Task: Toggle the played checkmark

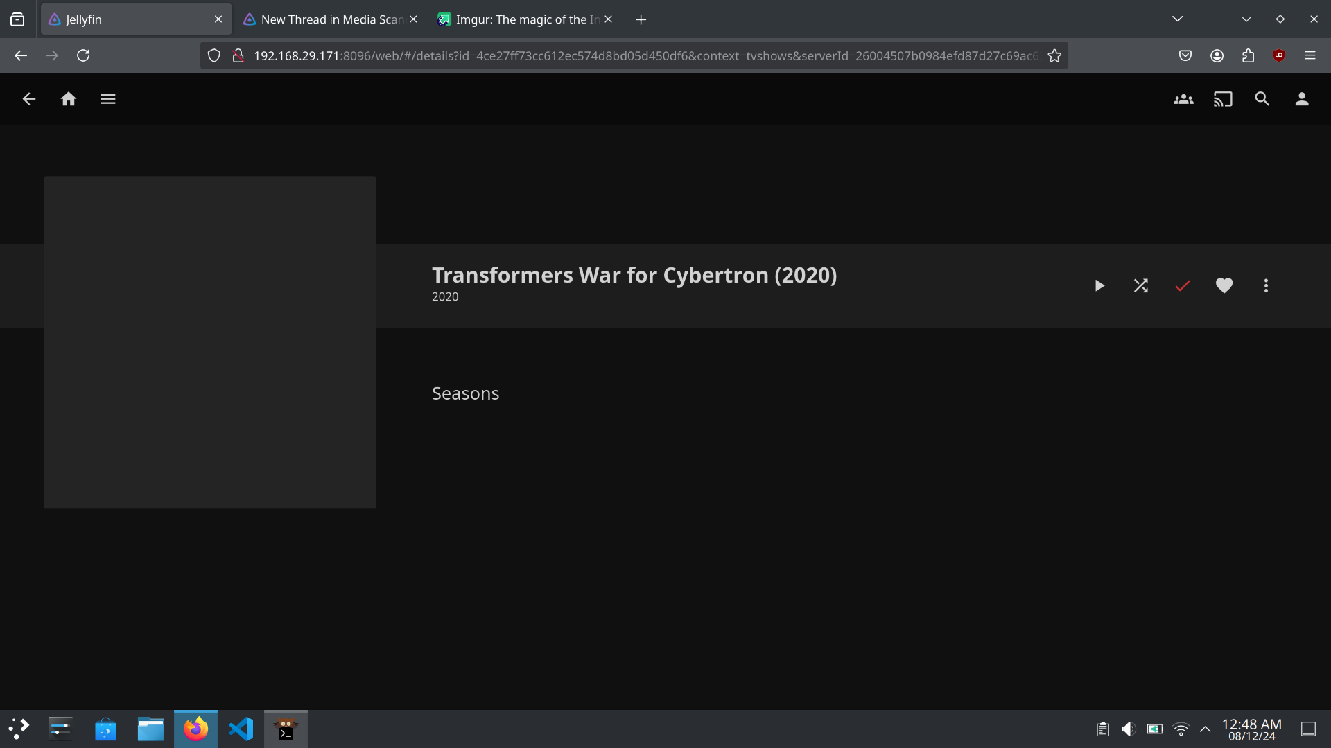Action: point(1182,285)
